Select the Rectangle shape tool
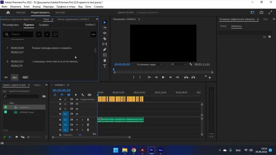 coord(105,55)
